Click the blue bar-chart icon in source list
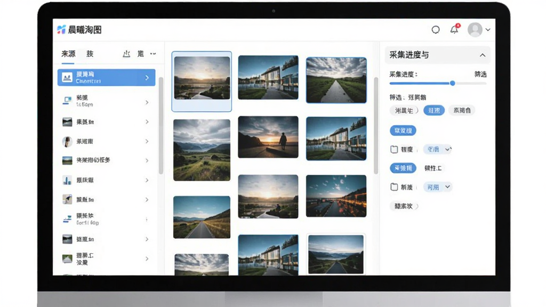 tap(67, 180)
